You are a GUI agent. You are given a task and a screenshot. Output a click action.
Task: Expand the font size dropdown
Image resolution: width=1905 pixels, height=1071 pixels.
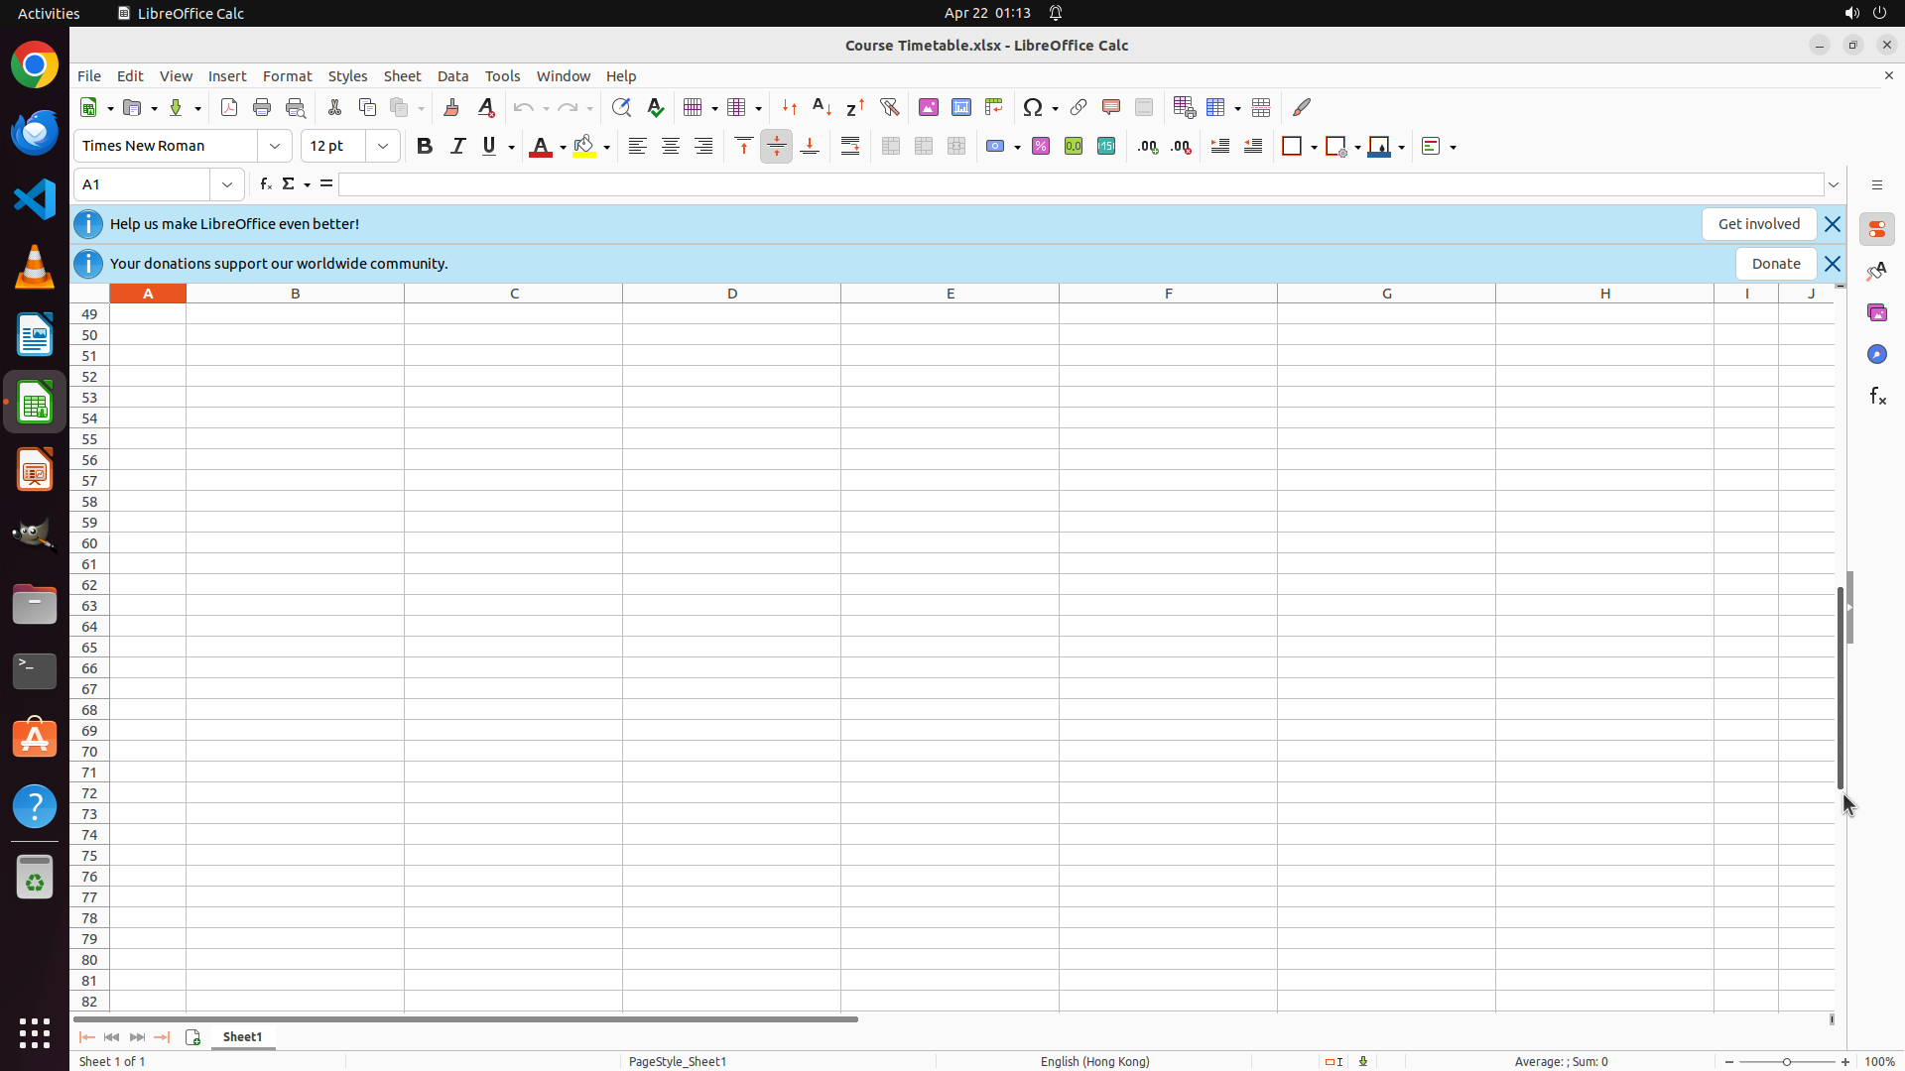(383, 146)
